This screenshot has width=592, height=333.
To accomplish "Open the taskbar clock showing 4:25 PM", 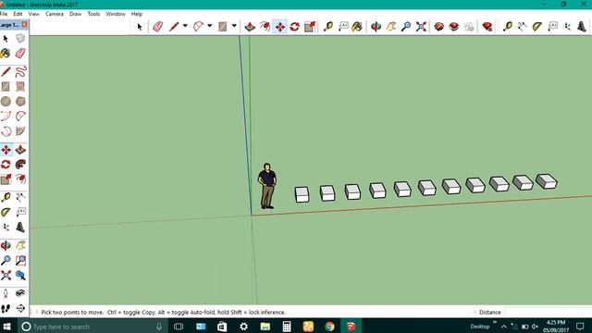I will coord(556,327).
